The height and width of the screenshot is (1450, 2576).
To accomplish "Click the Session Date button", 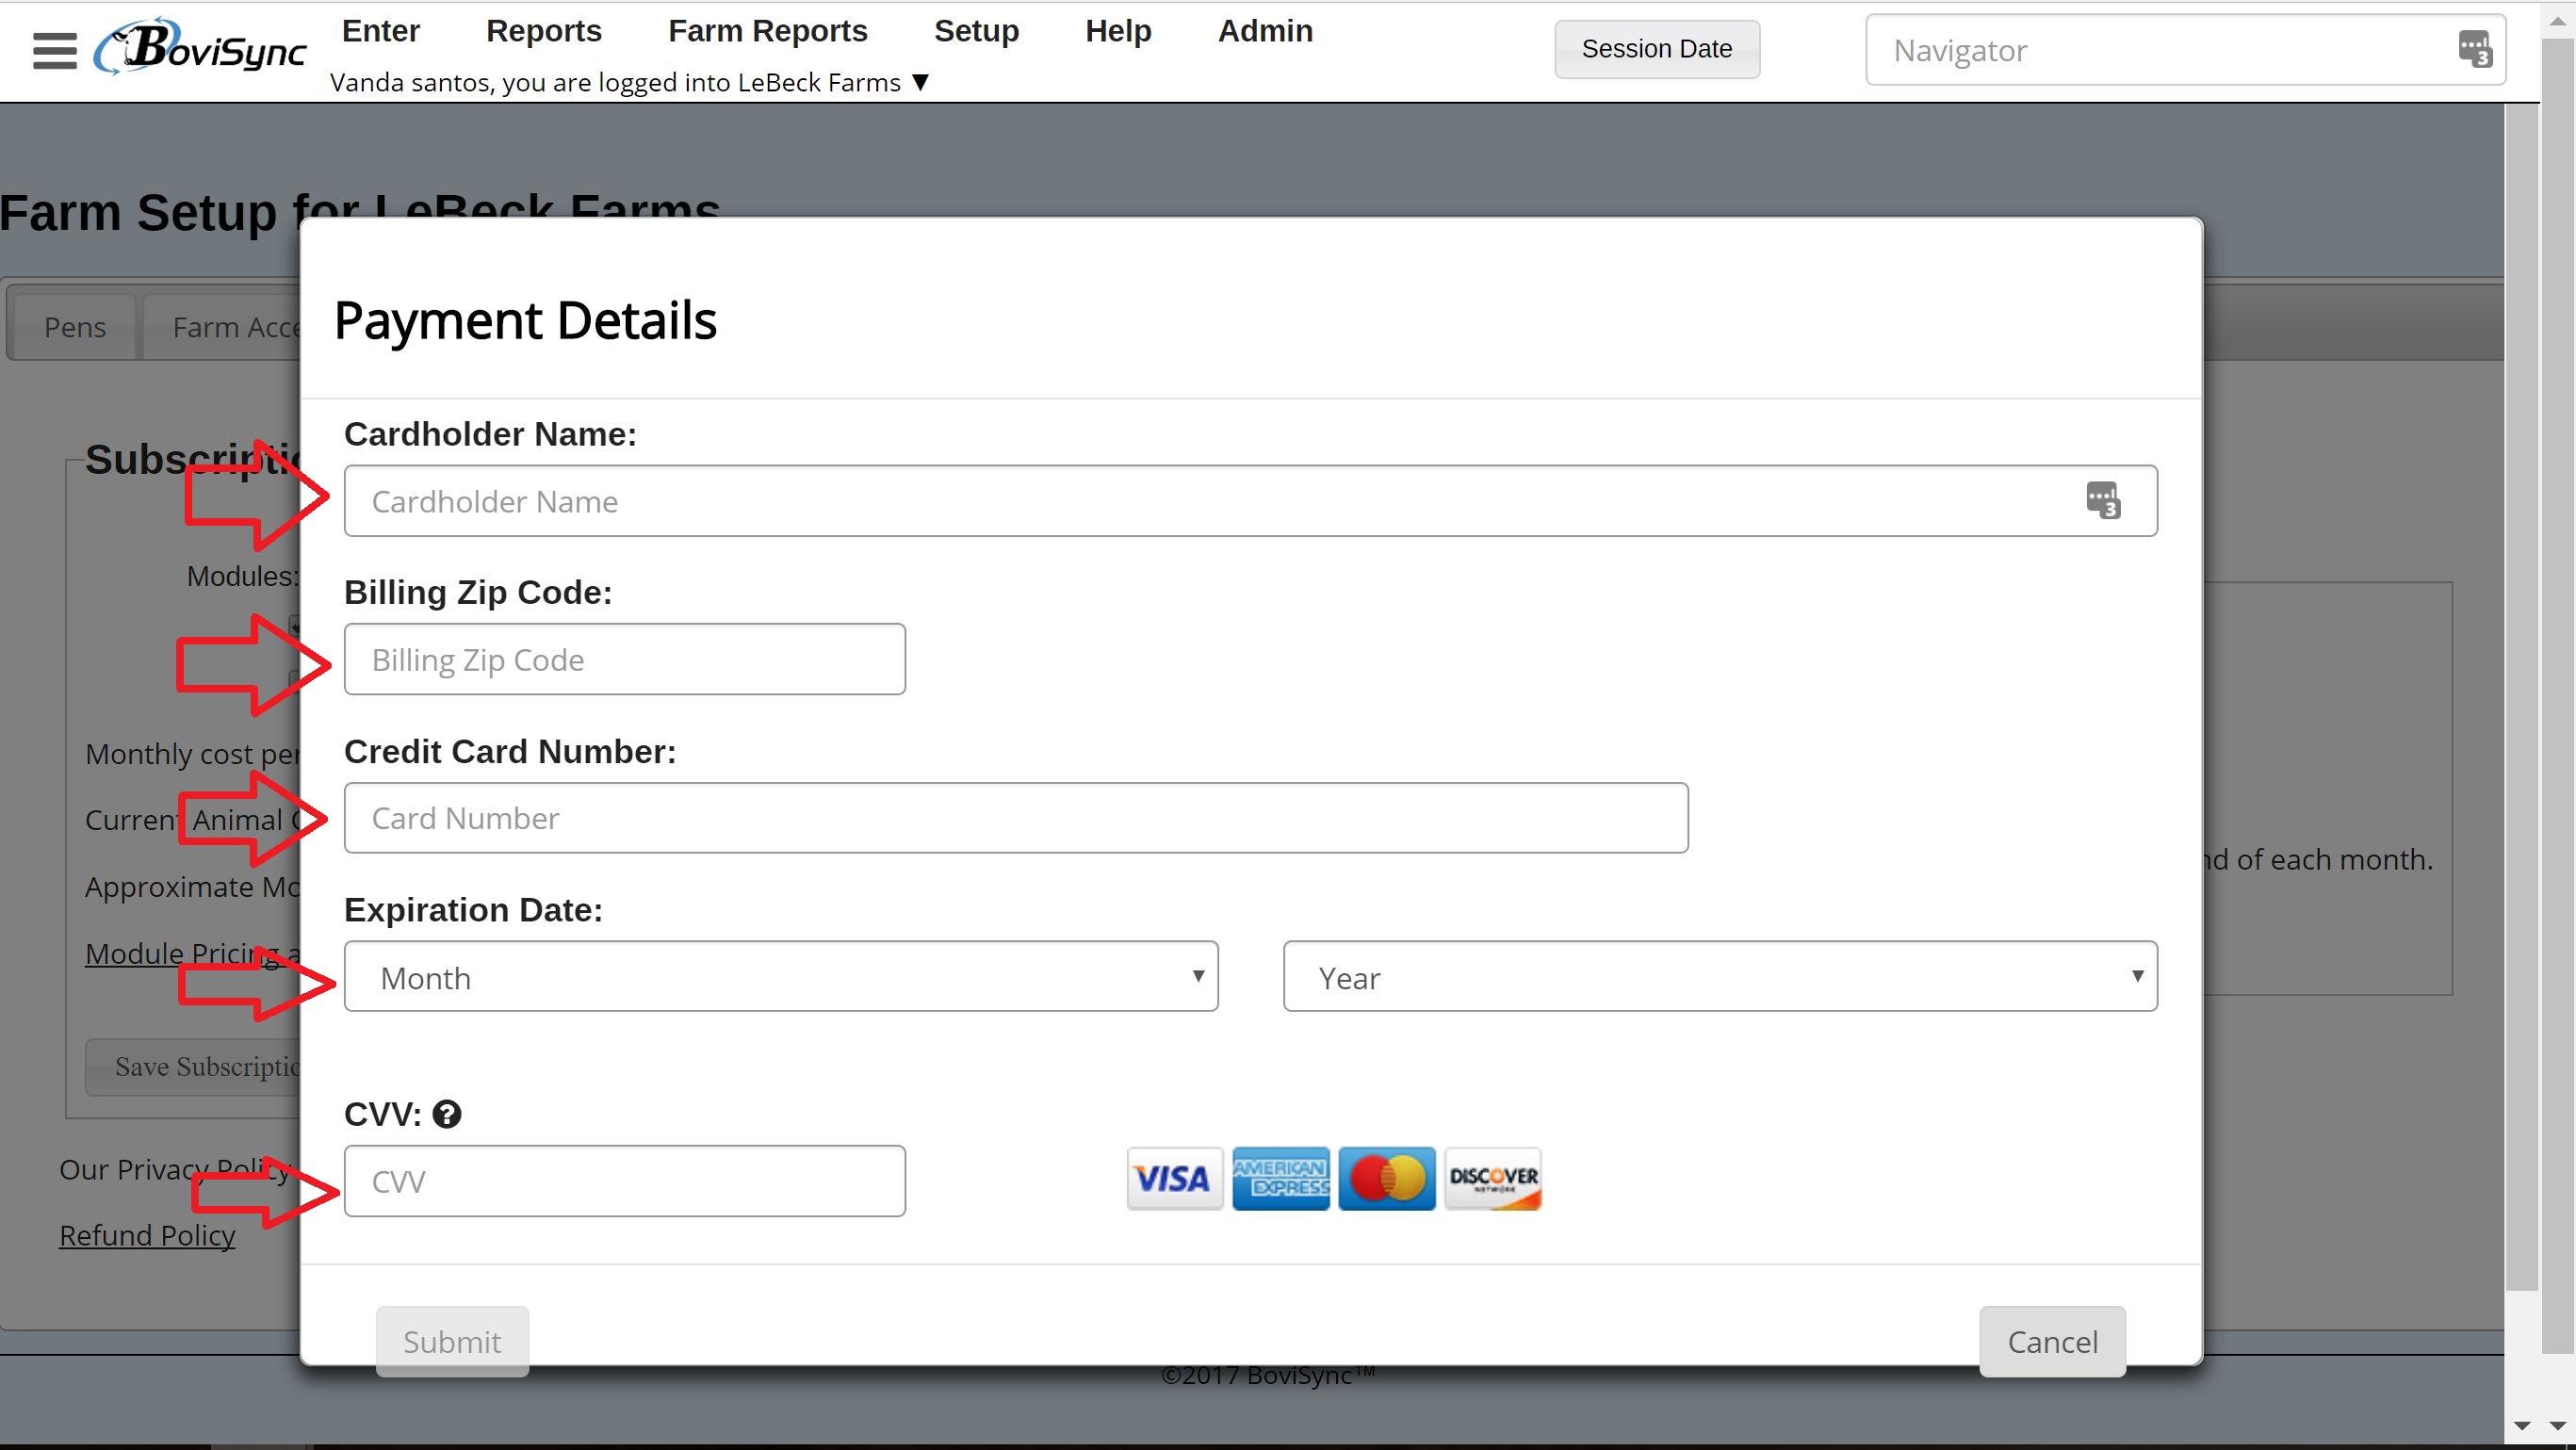I will click(x=1656, y=49).
